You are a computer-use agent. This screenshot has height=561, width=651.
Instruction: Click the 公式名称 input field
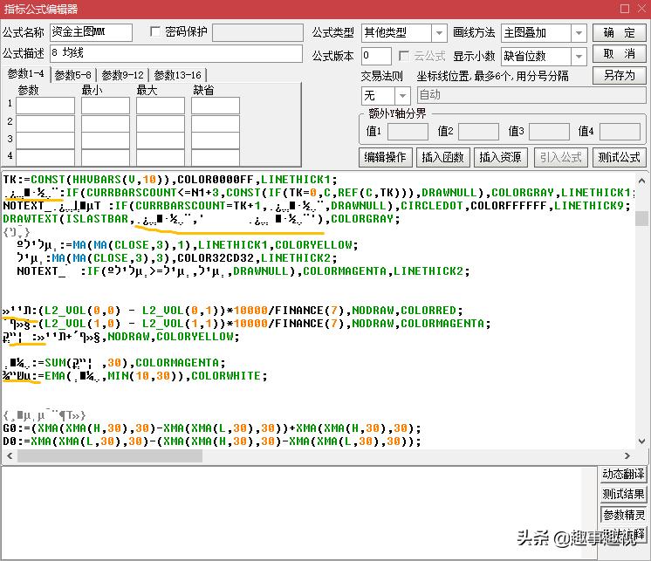tap(92, 32)
